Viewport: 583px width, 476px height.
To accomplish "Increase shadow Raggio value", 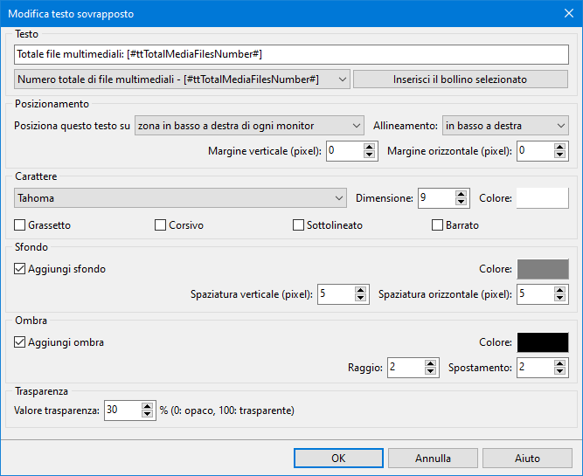I will [x=430, y=364].
